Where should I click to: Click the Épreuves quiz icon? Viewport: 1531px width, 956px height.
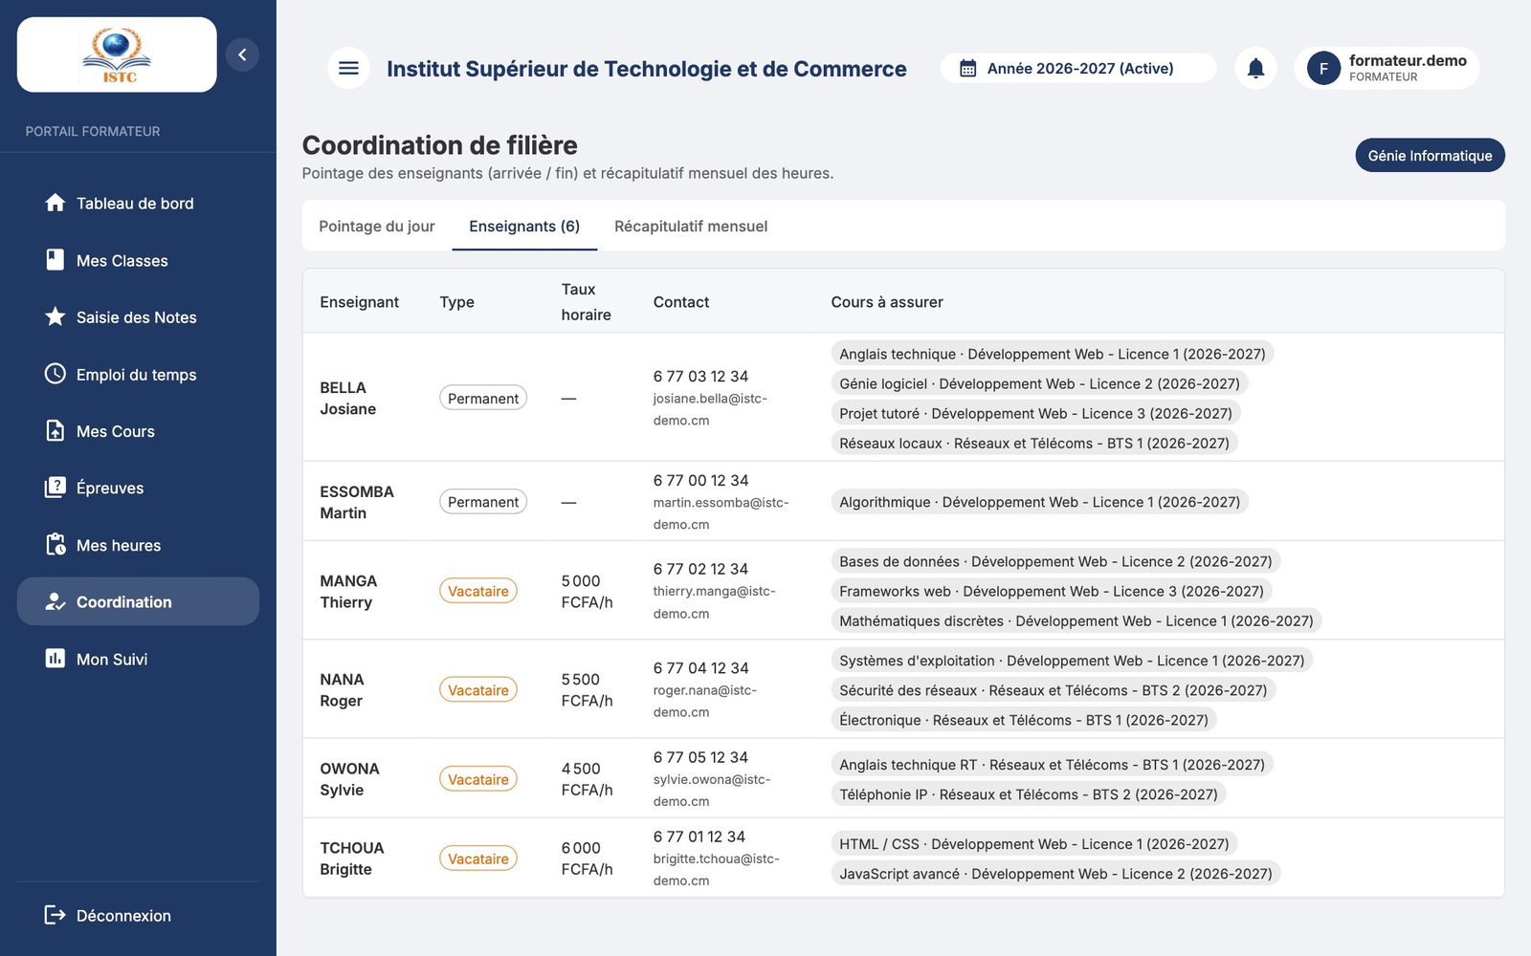tap(55, 488)
